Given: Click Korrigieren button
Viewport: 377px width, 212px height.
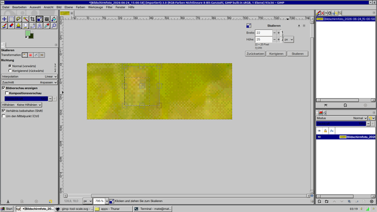Looking at the screenshot, I should pyautogui.click(x=276, y=54).
